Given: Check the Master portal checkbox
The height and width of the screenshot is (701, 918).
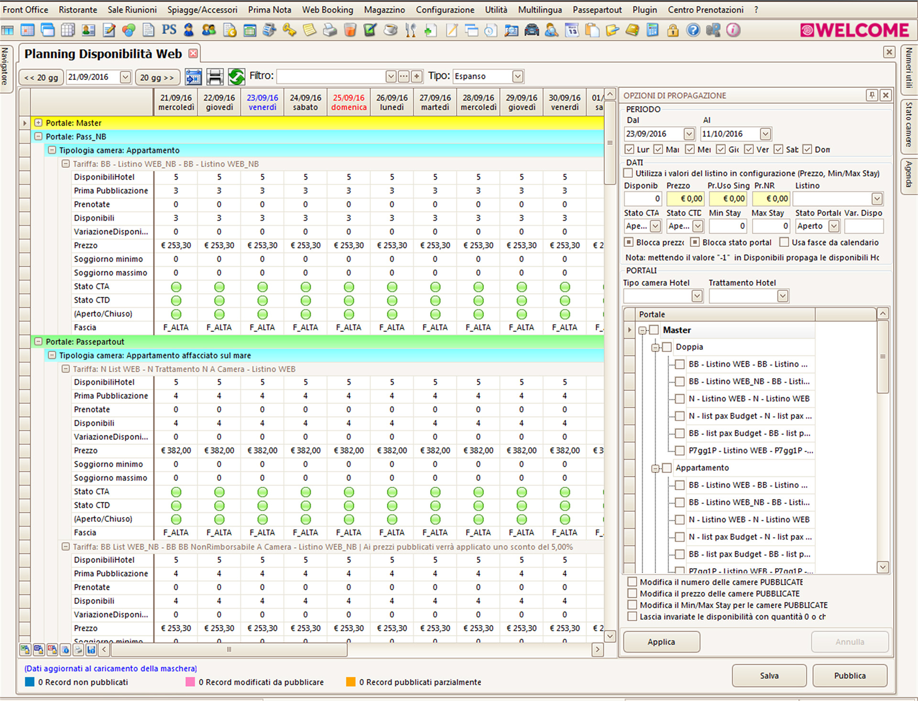Looking at the screenshot, I should point(654,330).
